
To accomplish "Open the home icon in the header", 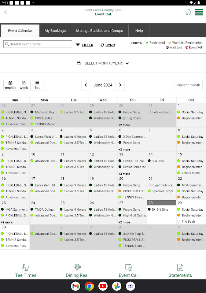I will click(x=188, y=12).
